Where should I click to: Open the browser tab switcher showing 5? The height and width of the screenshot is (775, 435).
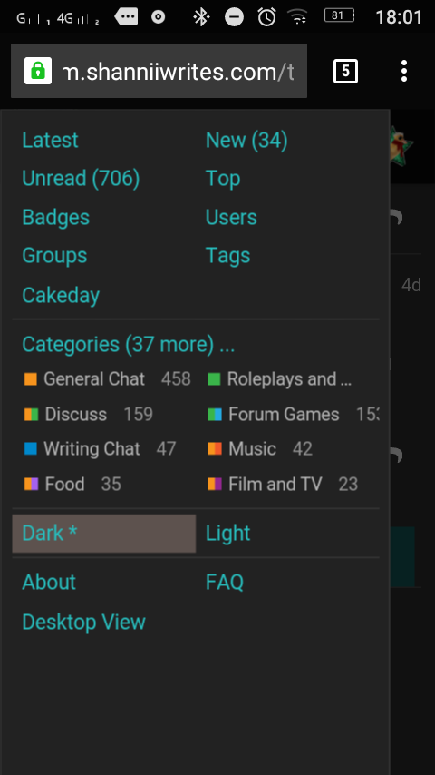tap(345, 71)
